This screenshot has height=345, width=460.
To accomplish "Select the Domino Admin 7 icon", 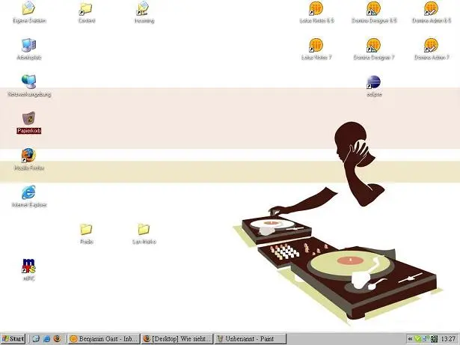I will [x=432, y=46].
